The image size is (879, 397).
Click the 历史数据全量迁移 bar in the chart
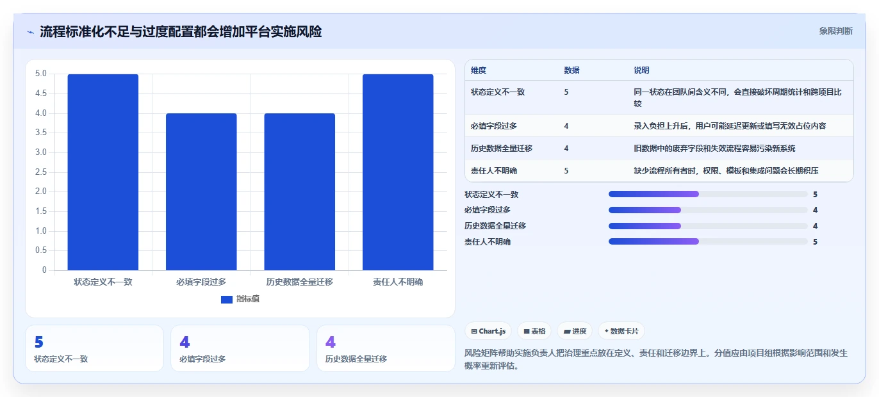(299, 191)
